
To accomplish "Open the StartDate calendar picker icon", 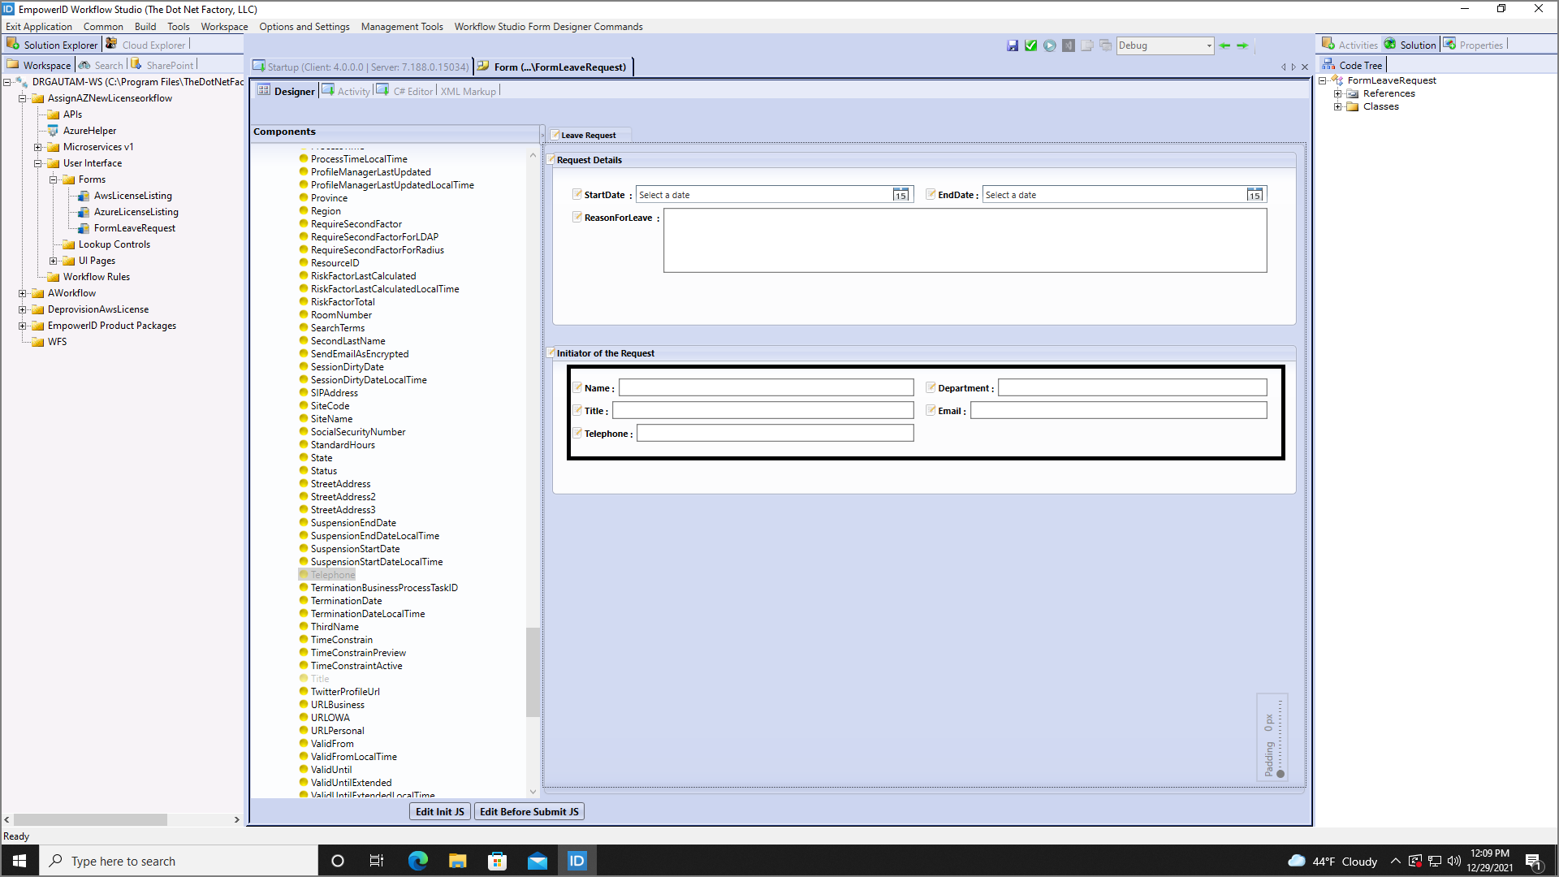I will coord(900,195).
